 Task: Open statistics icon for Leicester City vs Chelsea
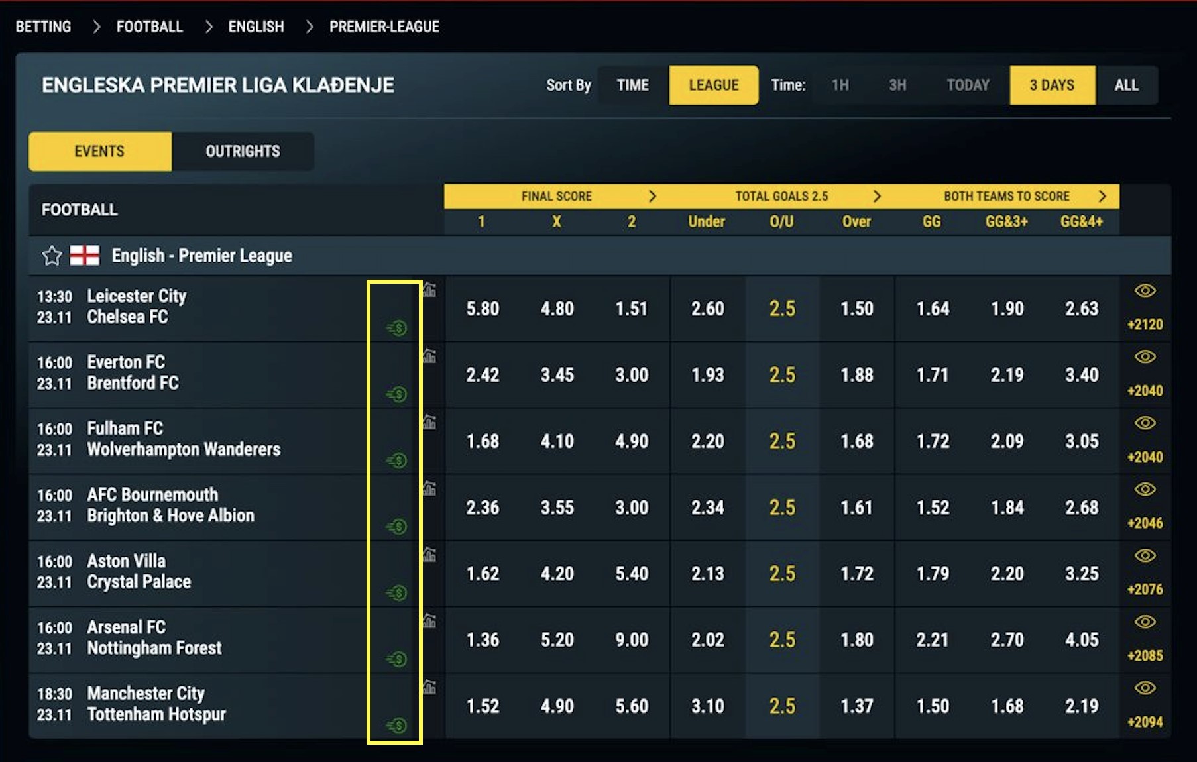click(x=430, y=290)
